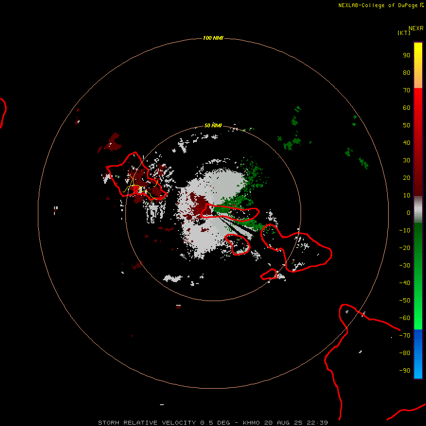Click the -80 value on the velocity scale
Viewport: 426px width, 426px height.
[405, 353]
